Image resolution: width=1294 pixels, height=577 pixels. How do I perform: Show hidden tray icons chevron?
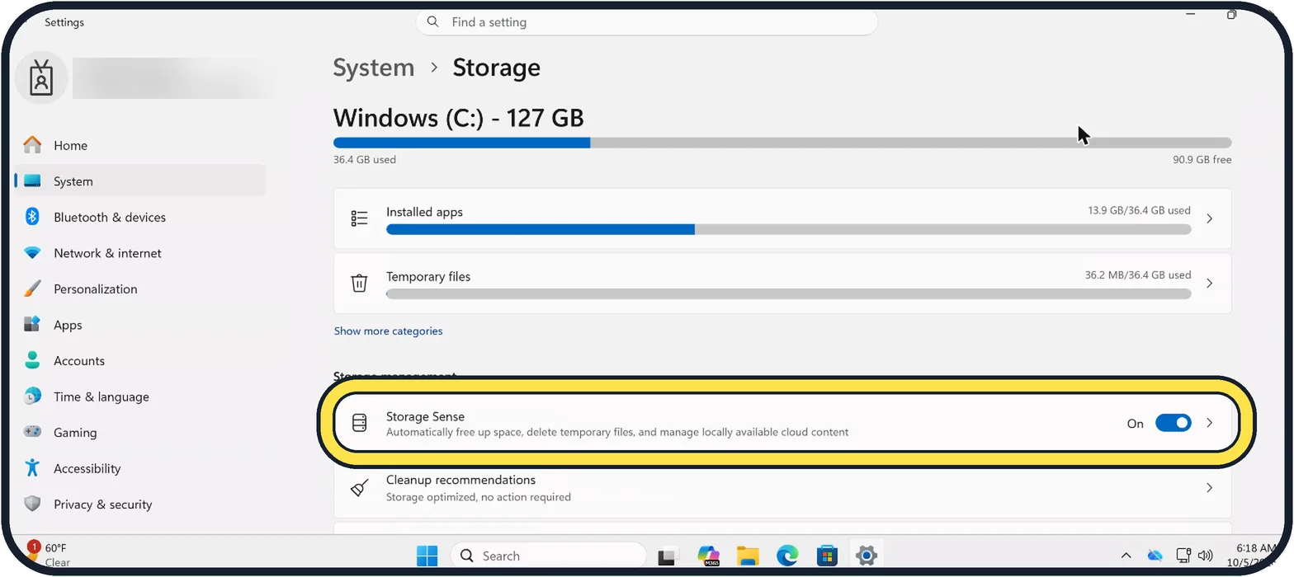point(1126,556)
